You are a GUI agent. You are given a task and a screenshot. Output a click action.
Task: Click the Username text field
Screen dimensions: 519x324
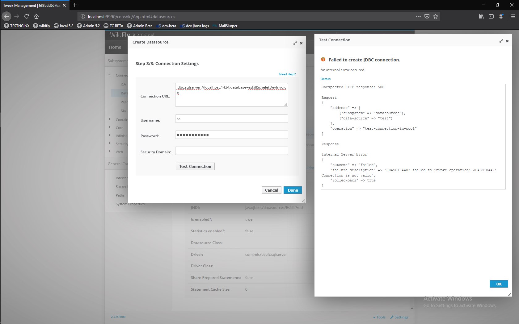pyautogui.click(x=232, y=118)
